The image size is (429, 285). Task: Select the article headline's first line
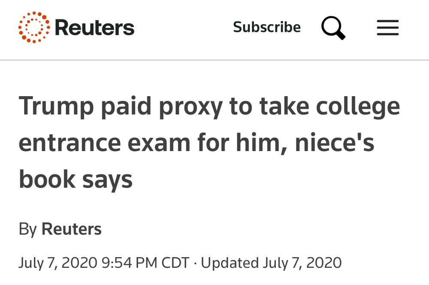pyautogui.click(x=209, y=107)
